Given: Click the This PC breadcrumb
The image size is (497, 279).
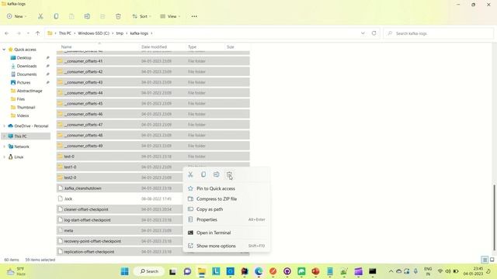Looking at the screenshot, I should 64,33.
